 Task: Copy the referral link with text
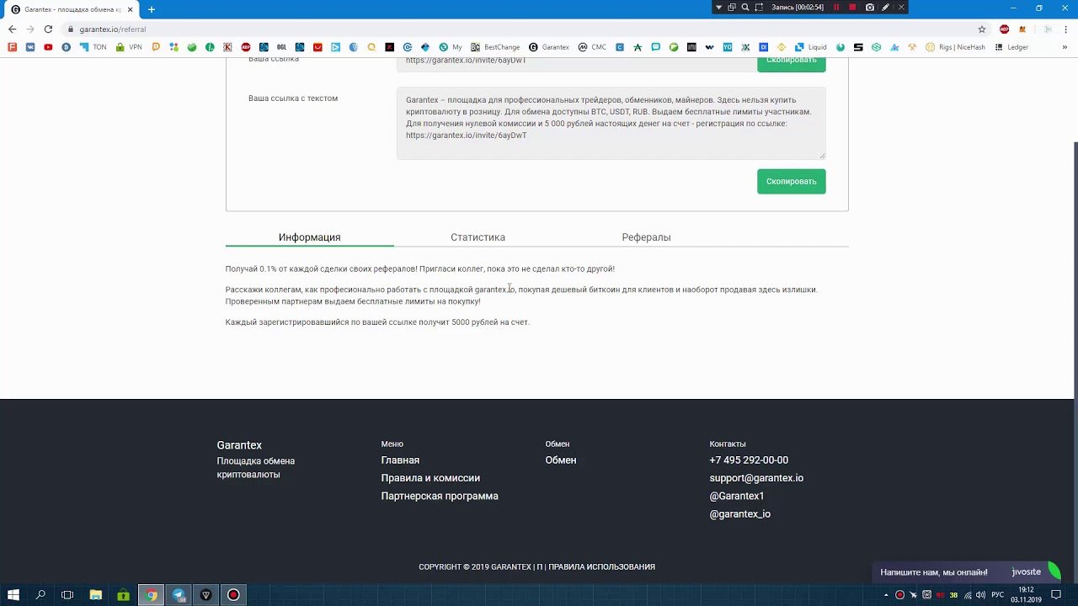point(791,181)
